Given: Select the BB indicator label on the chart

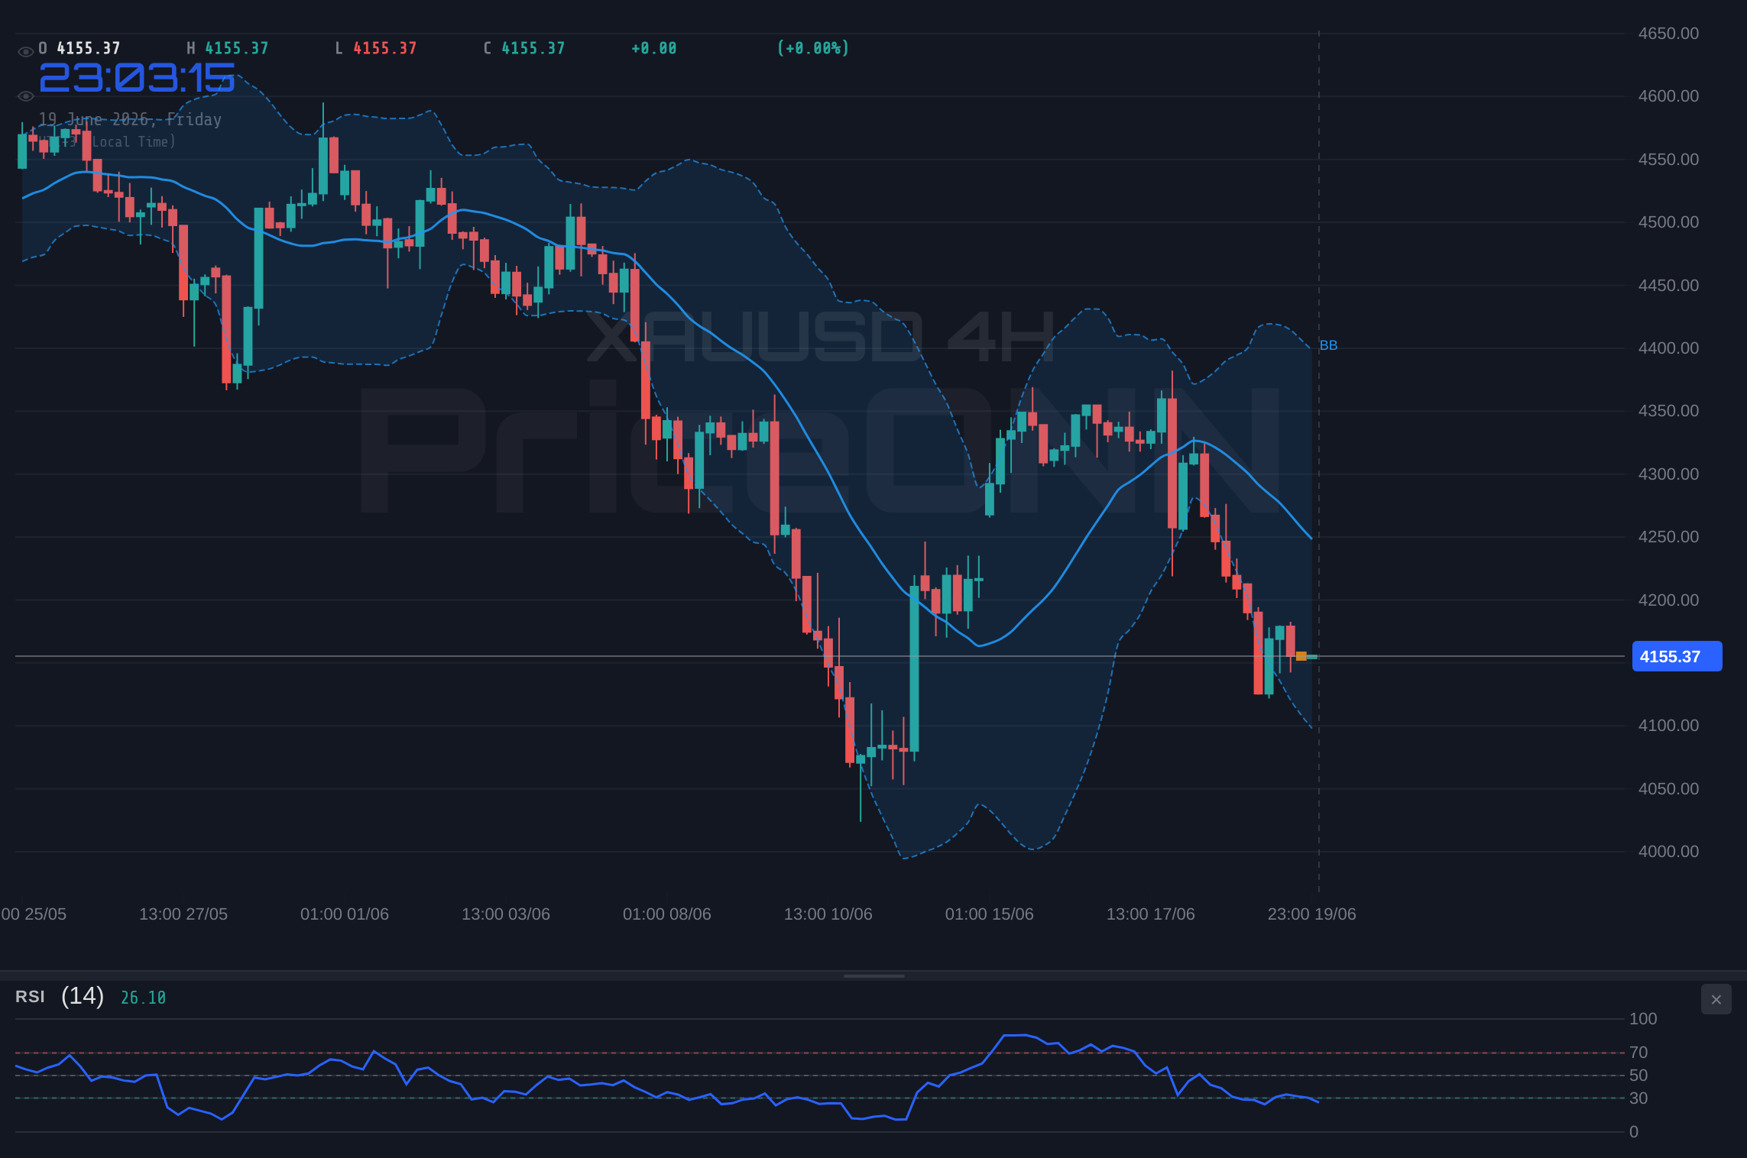Looking at the screenshot, I should pyautogui.click(x=1328, y=345).
